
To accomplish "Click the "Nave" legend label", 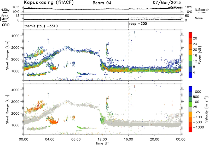I will click(199, 18).
